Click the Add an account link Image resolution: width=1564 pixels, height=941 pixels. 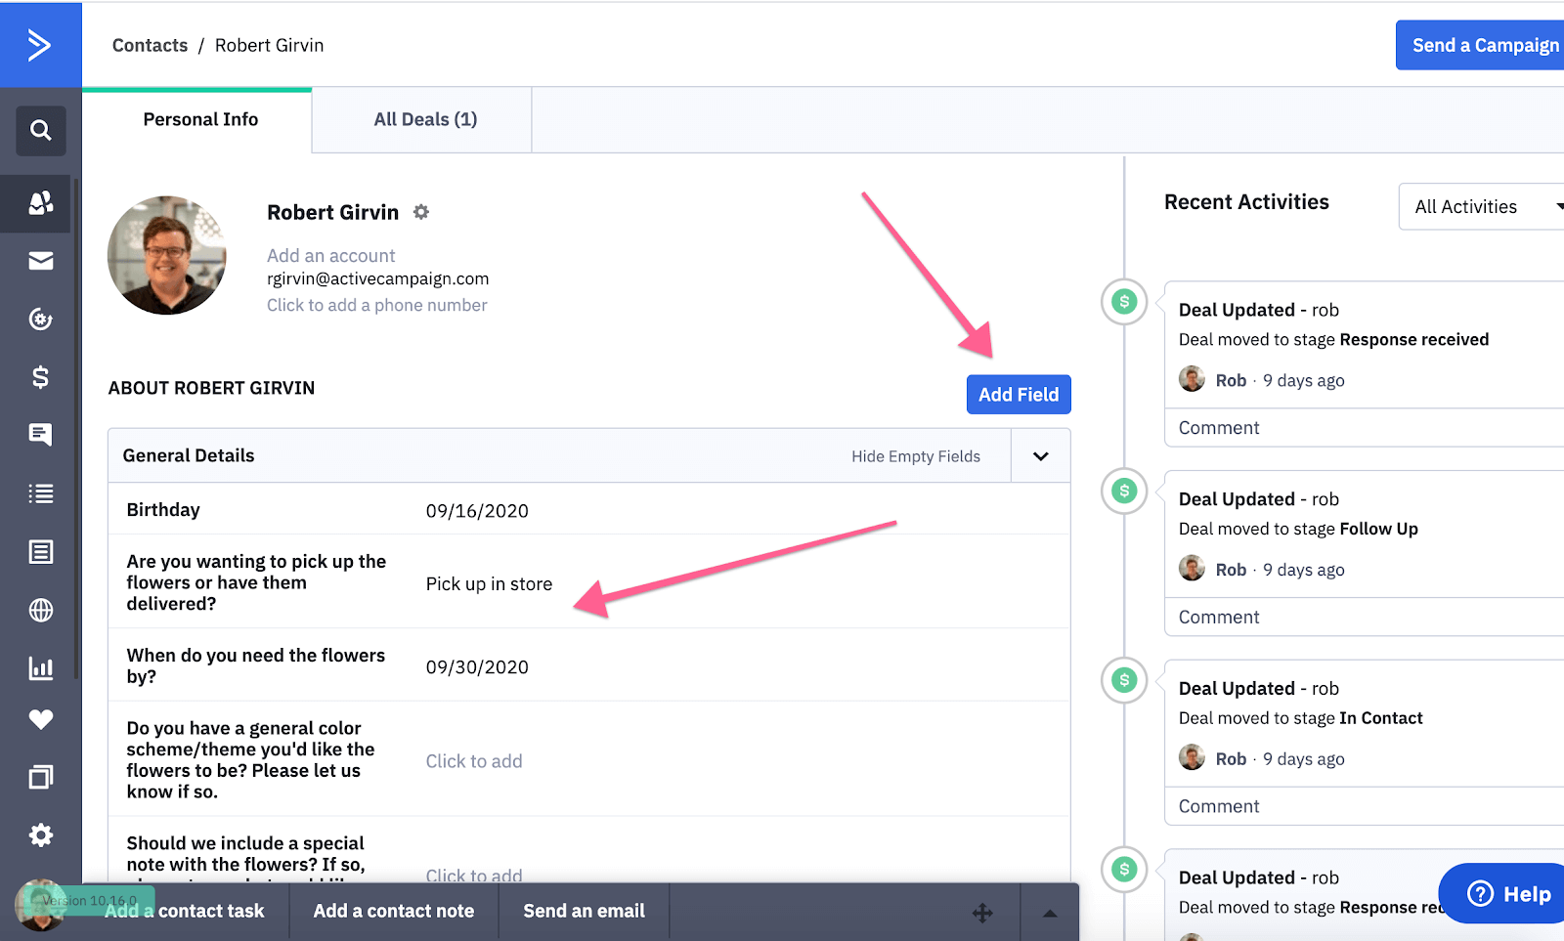(331, 255)
